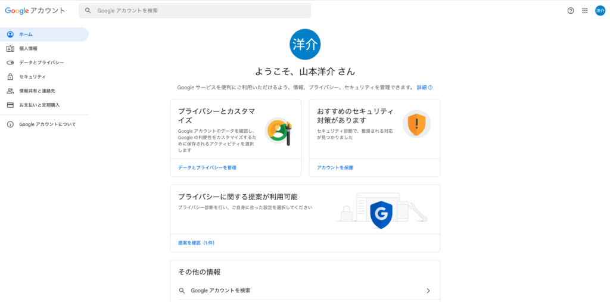The width and height of the screenshot is (610, 302).
Task: Click the magnifier icon in その他の情報 row
Action: tap(182, 291)
